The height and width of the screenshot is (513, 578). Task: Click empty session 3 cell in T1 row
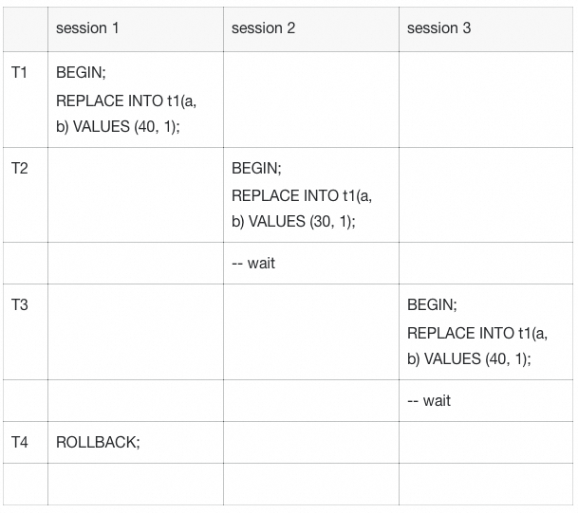[486, 100]
